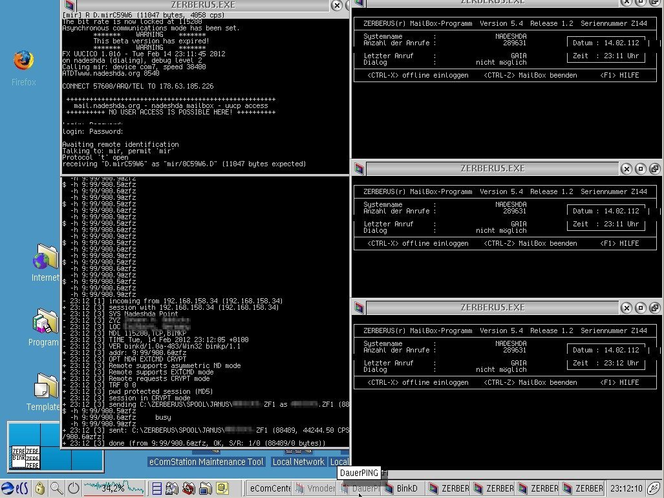This screenshot has width=664, height=498.
Task: Click the CPU load graph showing 34,2%
Action: click(x=114, y=488)
